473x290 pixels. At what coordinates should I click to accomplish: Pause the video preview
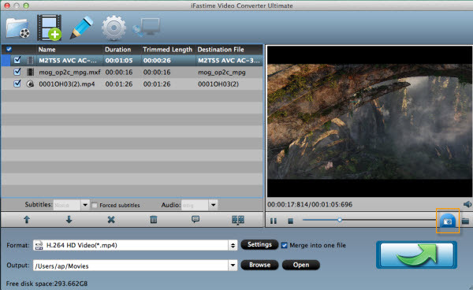click(274, 221)
